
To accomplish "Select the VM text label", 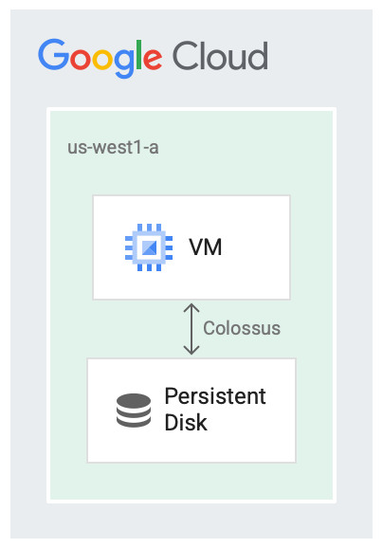I will (206, 247).
